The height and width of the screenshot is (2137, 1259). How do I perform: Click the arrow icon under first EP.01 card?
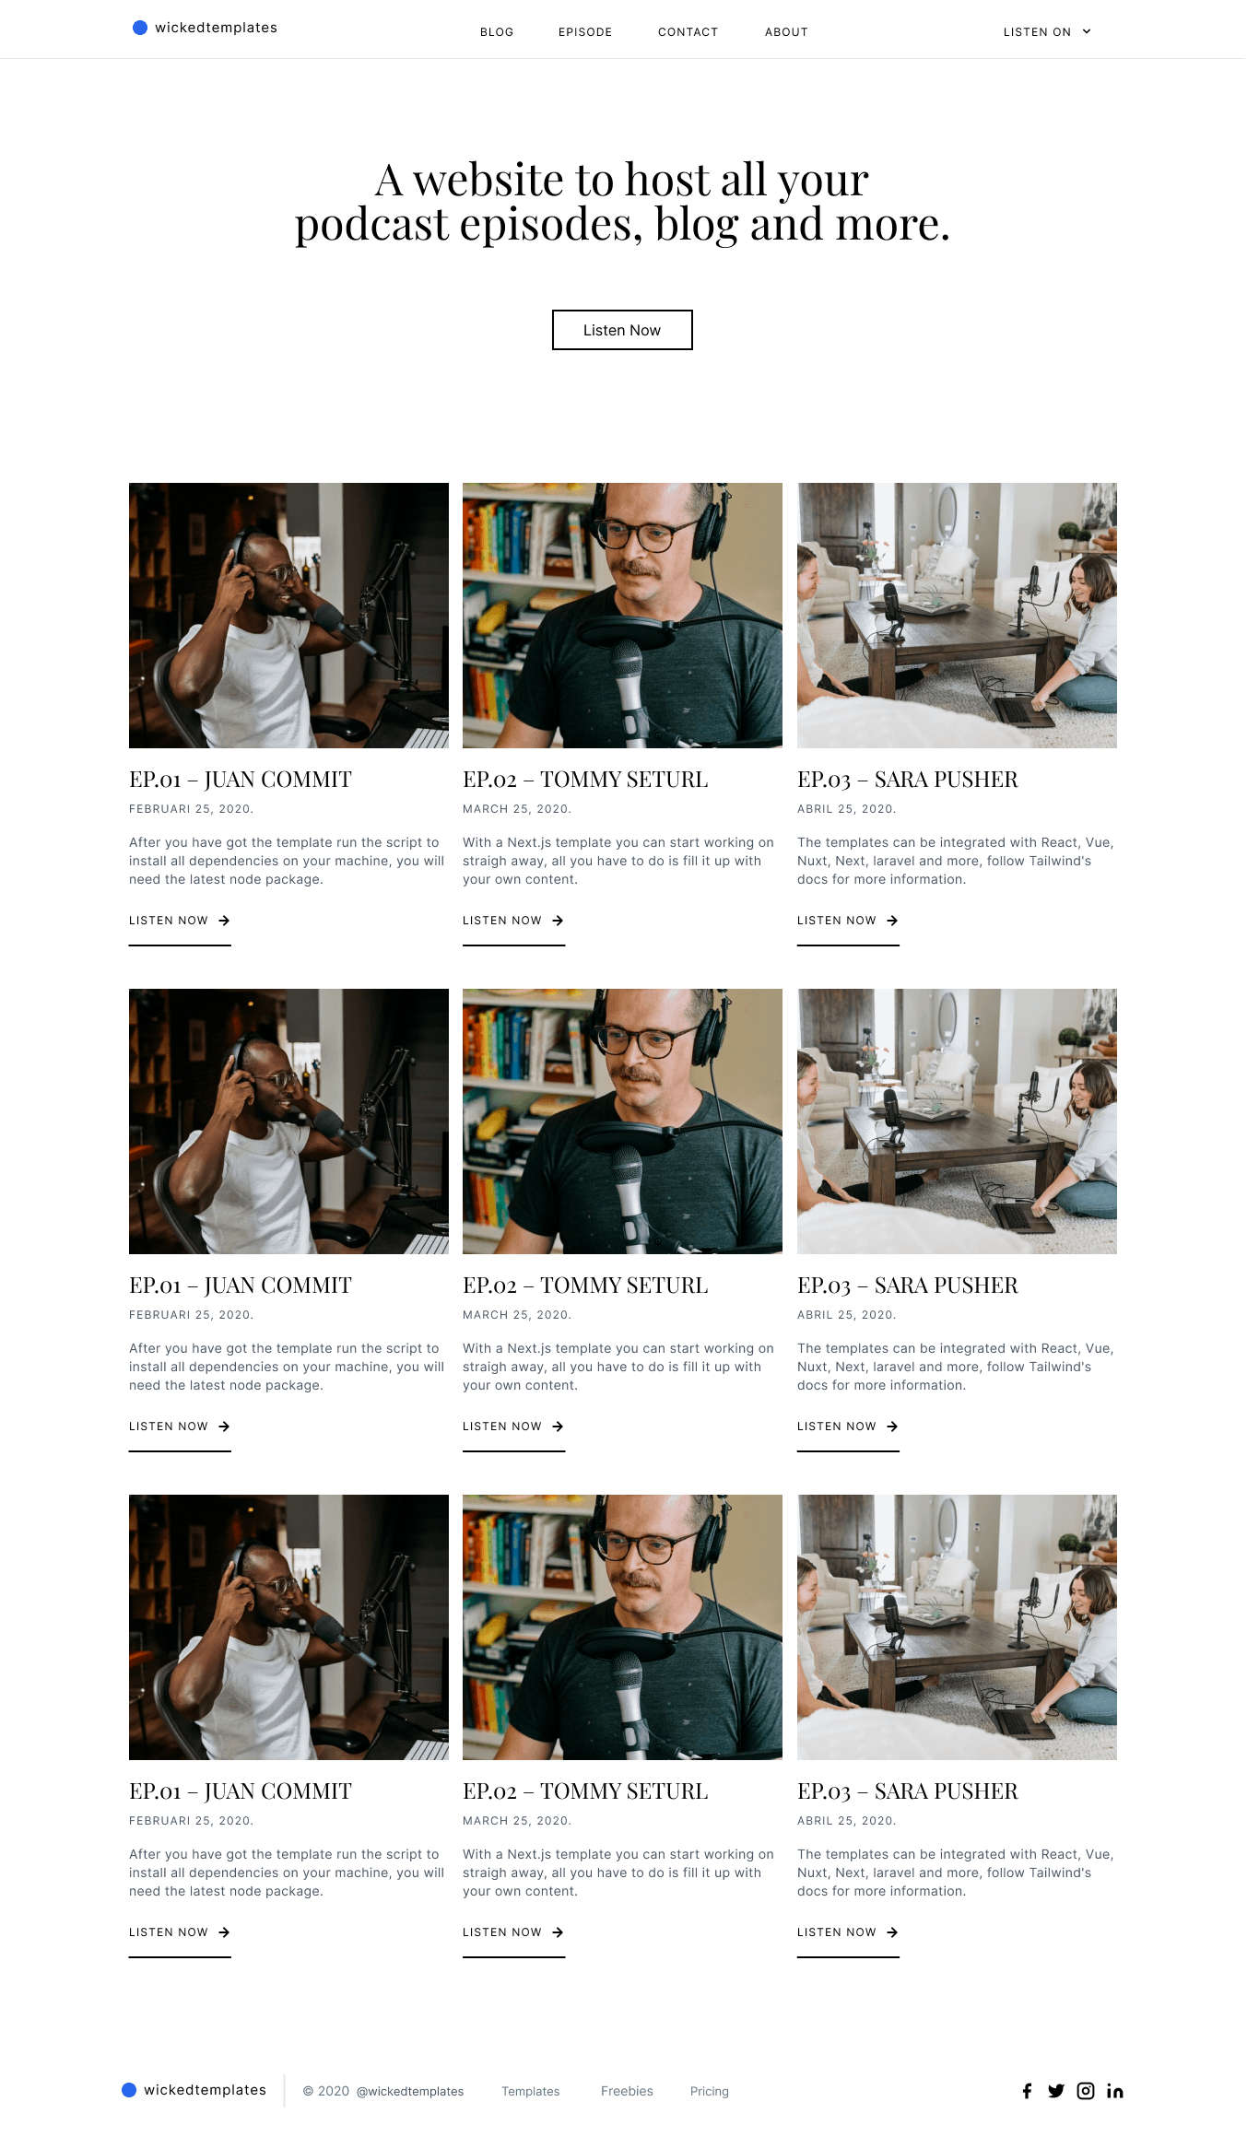pyautogui.click(x=224, y=921)
